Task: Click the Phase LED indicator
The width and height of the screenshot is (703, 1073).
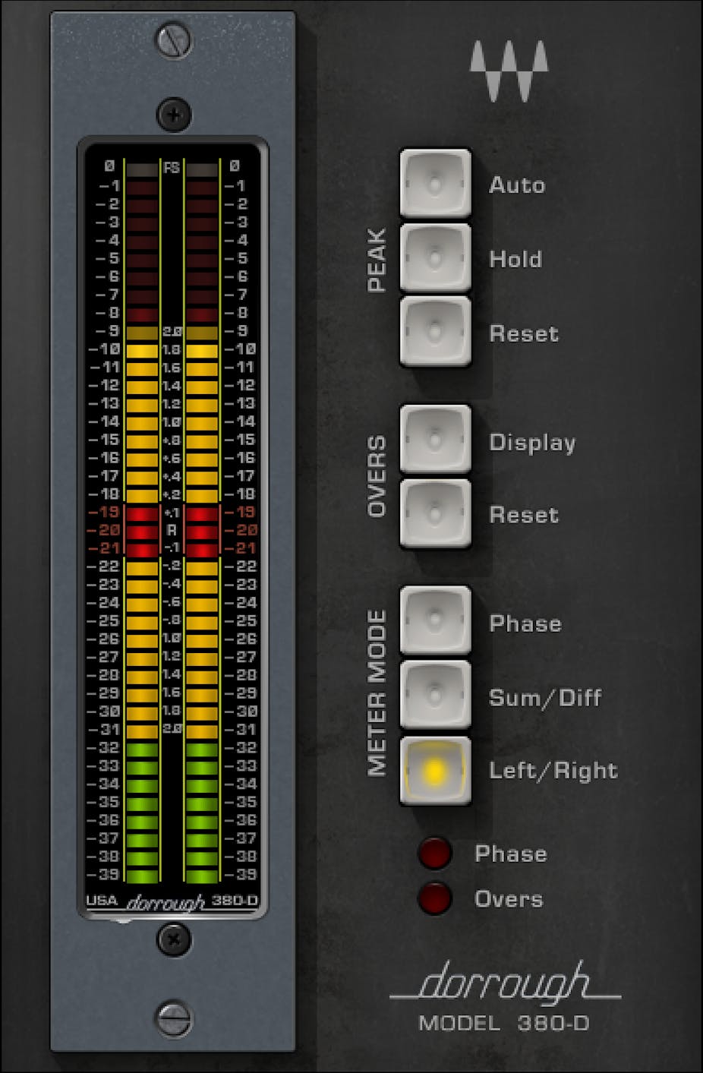Action: click(x=435, y=854)
